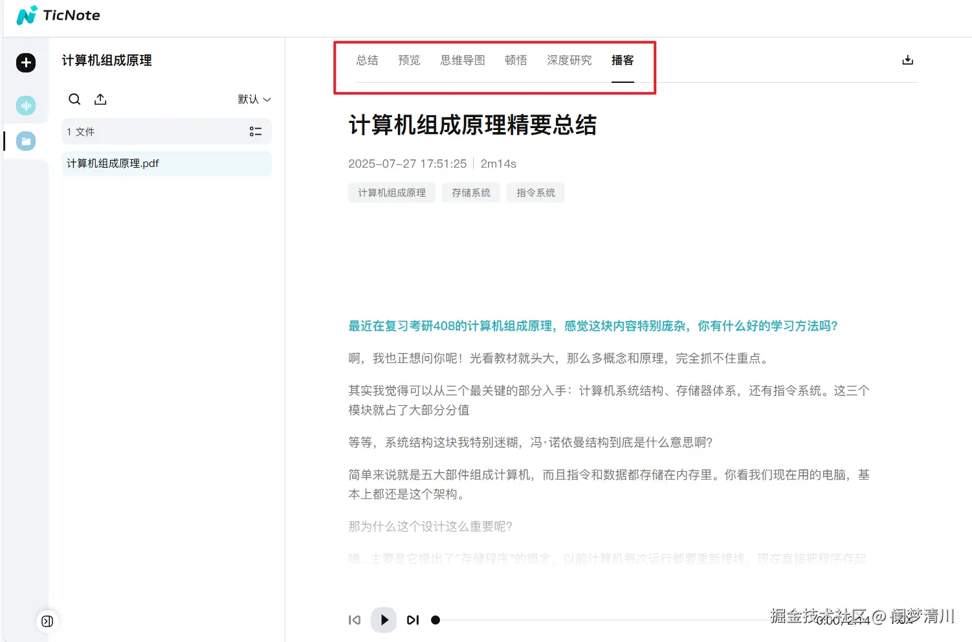Click the line about 冯·诺依曼结构

[530, 443]
